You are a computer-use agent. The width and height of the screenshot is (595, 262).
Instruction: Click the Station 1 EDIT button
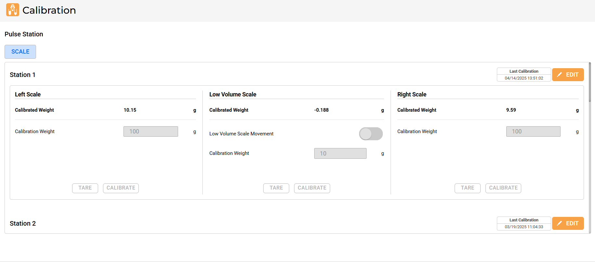(568, 75)
